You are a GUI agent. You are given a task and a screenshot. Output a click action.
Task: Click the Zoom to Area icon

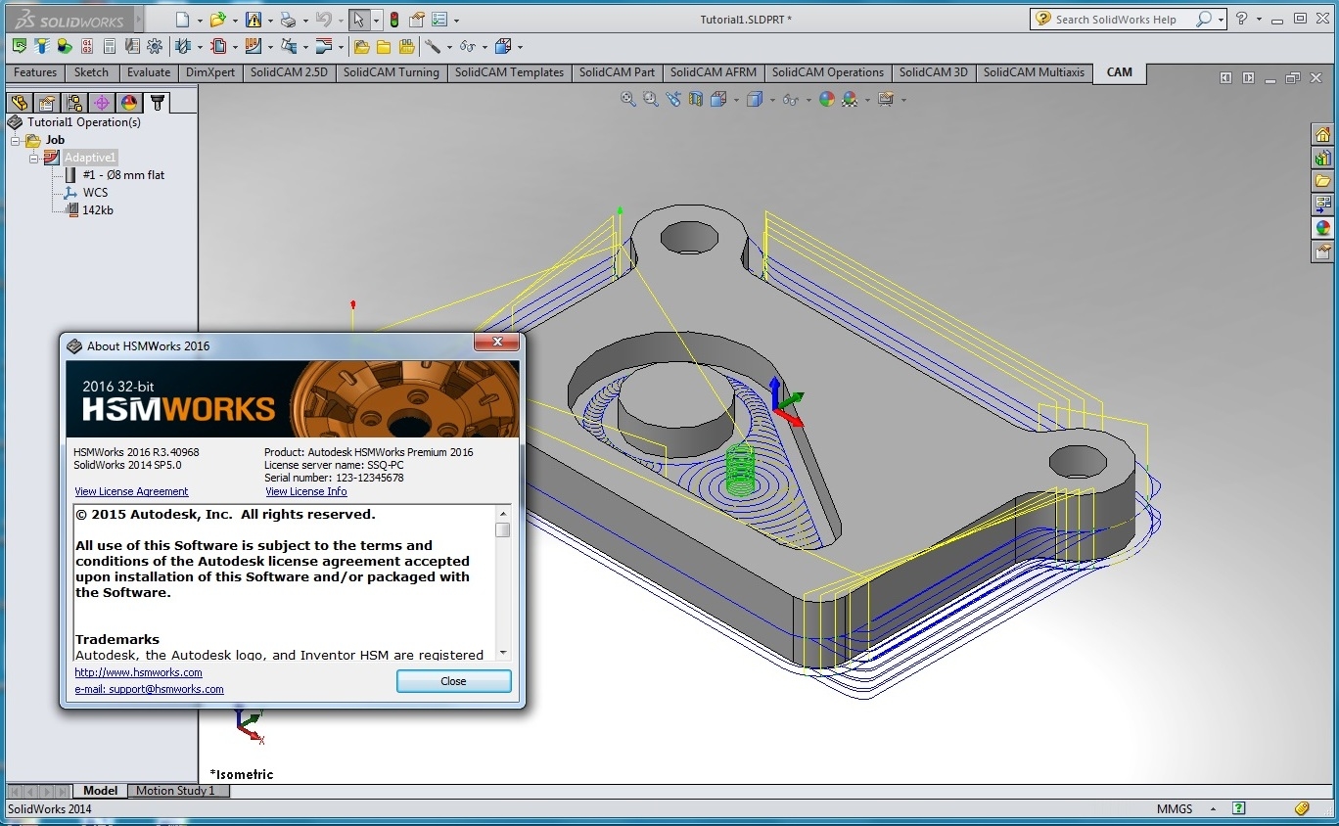(x=651, y=99)
